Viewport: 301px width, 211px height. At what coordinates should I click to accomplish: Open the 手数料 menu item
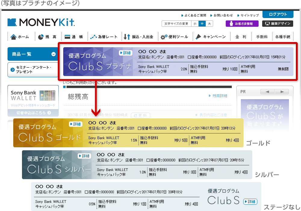pos(262,37)
